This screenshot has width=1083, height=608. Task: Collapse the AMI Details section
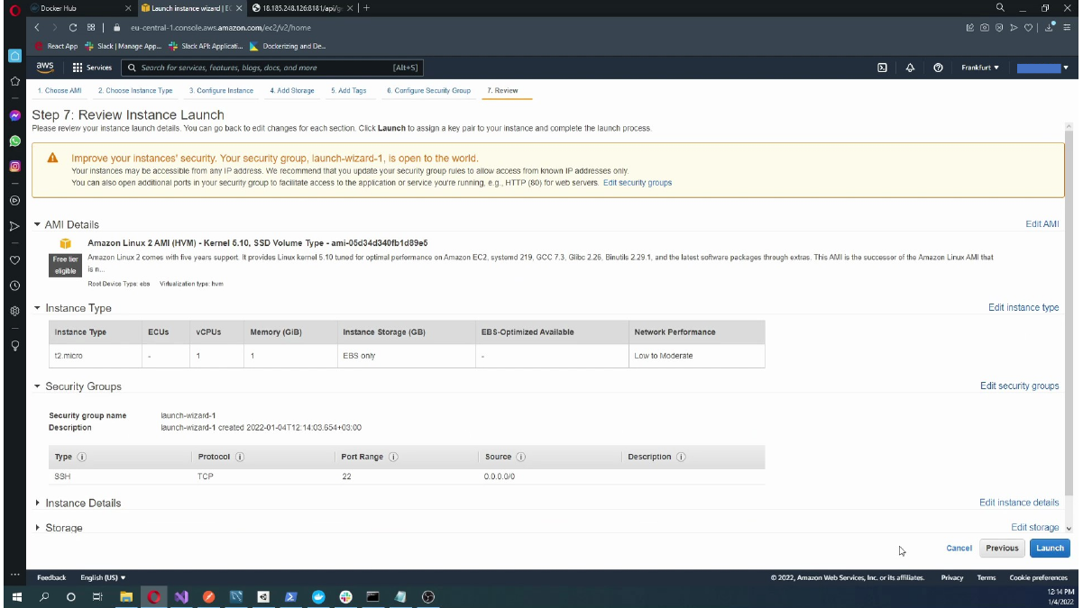[x=37, y=225]
